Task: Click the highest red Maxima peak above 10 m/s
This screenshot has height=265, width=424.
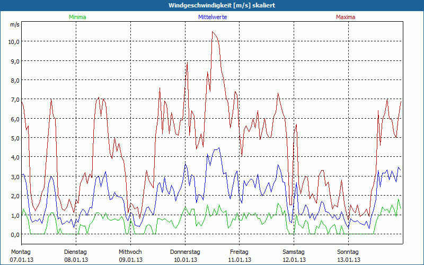Action: [213, 32]
